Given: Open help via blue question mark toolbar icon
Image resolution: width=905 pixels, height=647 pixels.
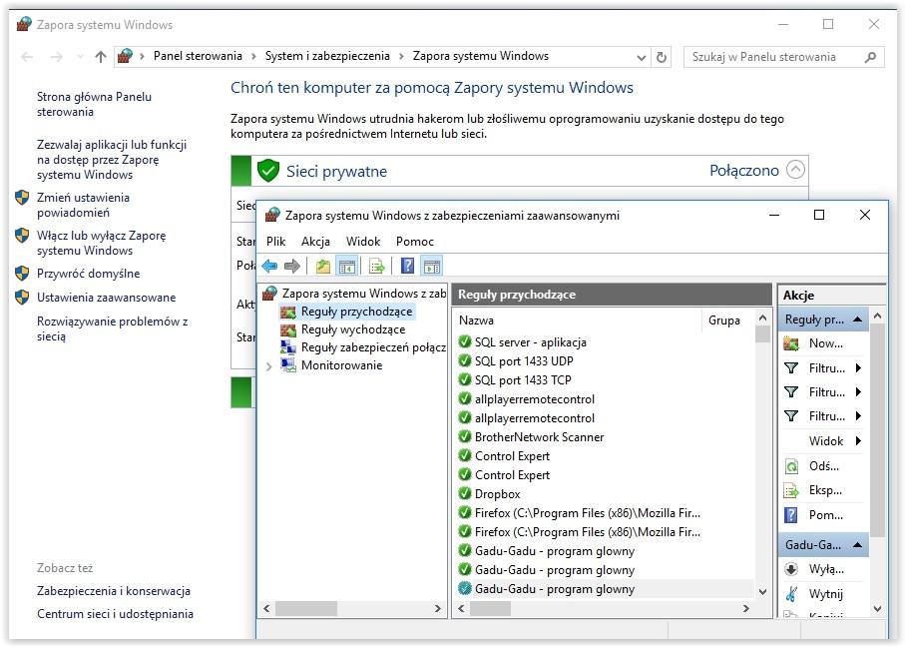Looking at the screenshot, I should tap(407, 266).
